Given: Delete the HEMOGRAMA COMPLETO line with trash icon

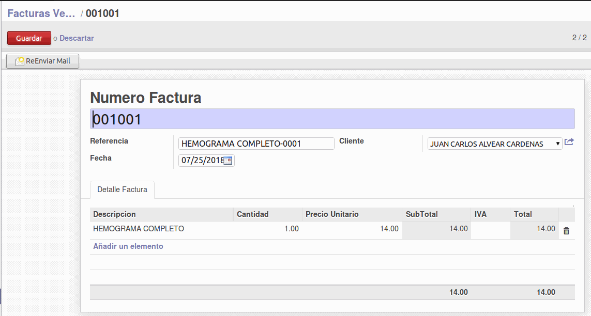Looking at the screenshot, I should point(566,231).
